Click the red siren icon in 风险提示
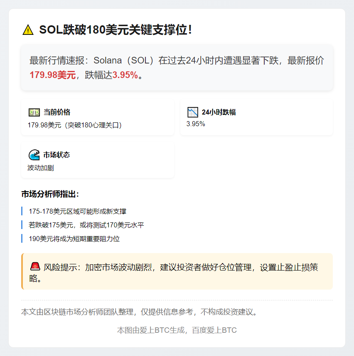The width and height of the screenshot is (354, 356). click(35, 266)
